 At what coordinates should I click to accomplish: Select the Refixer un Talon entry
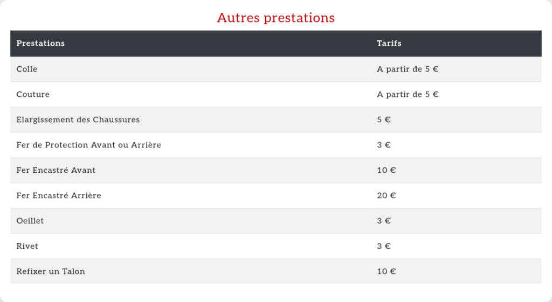point(51,271)
